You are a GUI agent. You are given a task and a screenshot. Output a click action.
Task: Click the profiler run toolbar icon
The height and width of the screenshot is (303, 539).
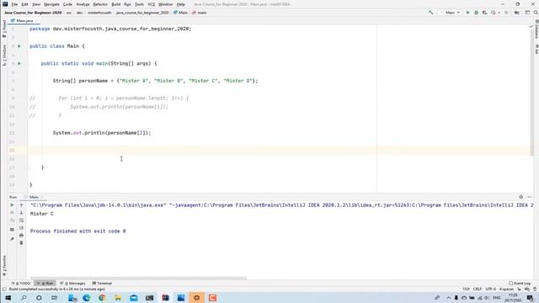pyautogui.click(x=494, y=13)
